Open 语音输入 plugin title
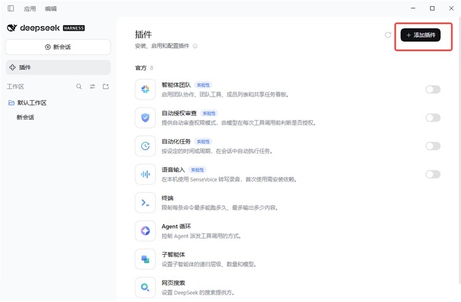The height and width of the screenshot is (302, 461). pos(173,170)
